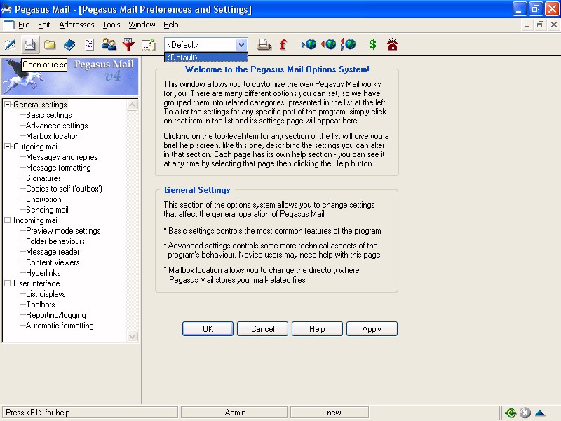Select Copies to self ('outbox') item

tap(64, 189)
